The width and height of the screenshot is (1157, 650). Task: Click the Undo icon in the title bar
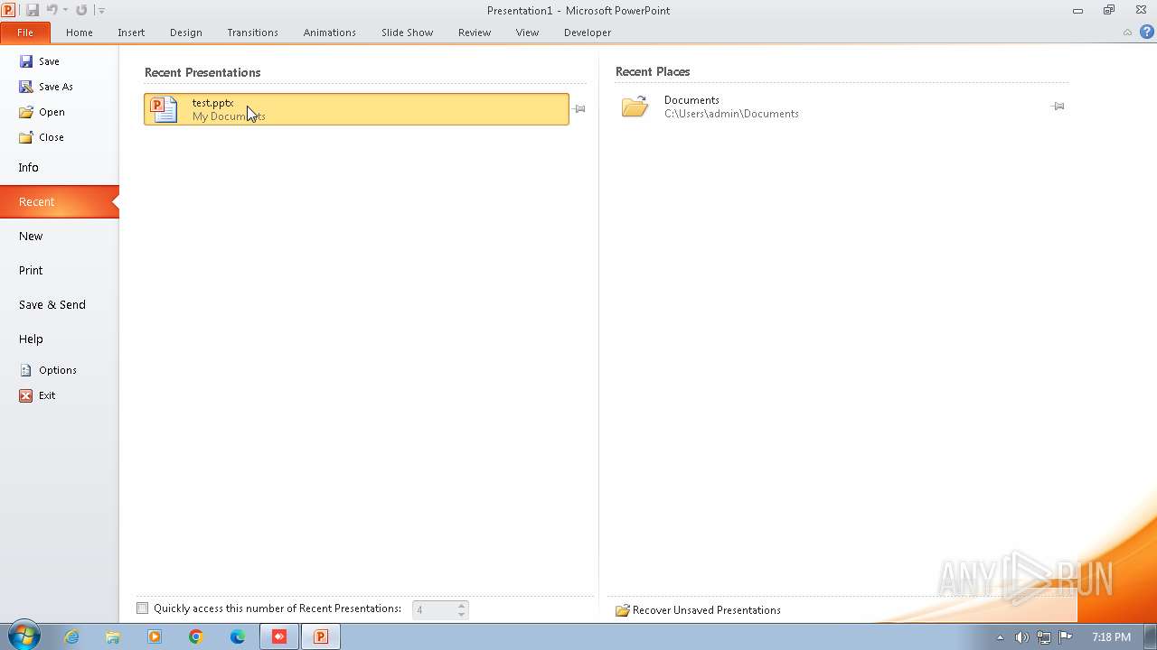point(52,10)
